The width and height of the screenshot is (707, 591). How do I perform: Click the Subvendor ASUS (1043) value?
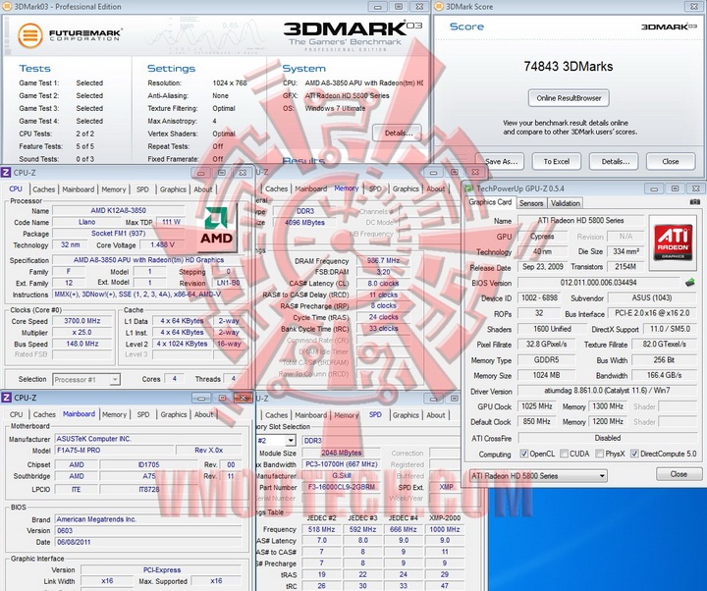pyautogui.click(x=652, y=297)
